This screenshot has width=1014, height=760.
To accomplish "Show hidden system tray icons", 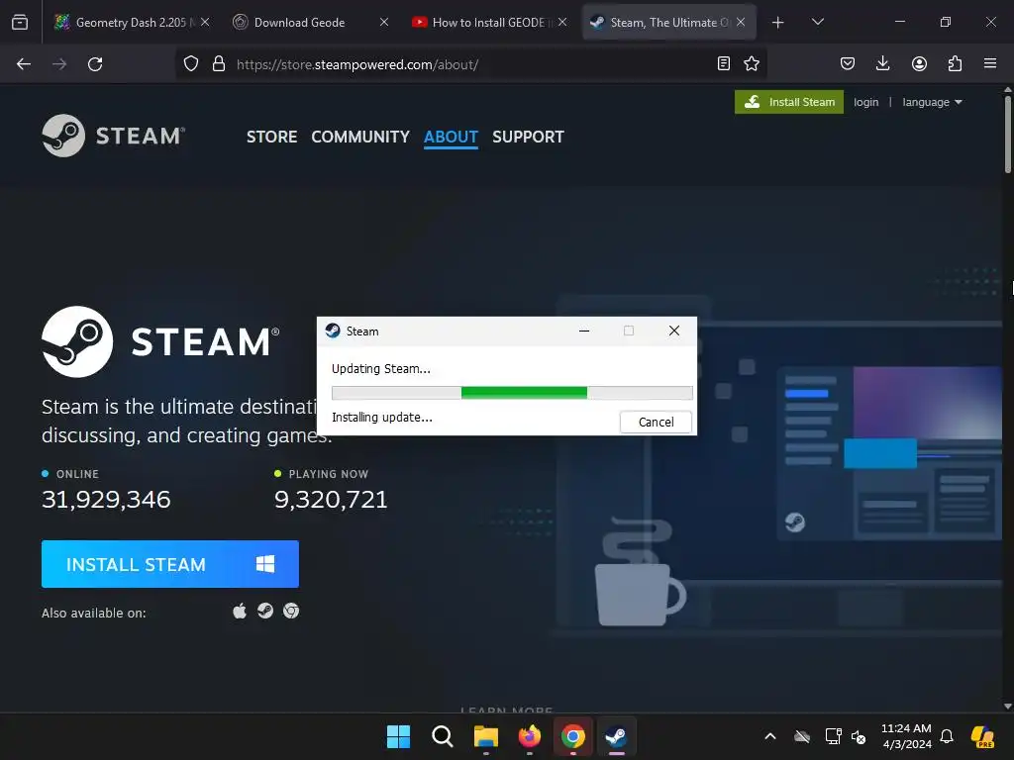I will click(x=770, y=736).
